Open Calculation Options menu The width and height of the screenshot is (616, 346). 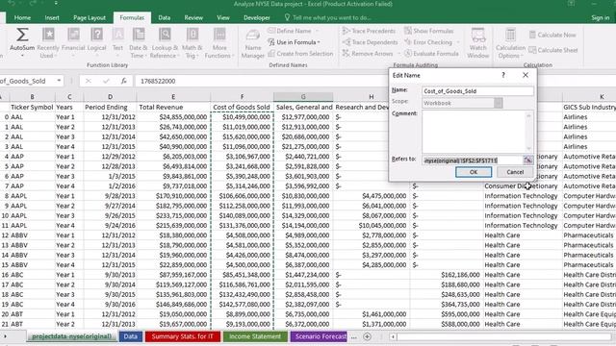510,43
